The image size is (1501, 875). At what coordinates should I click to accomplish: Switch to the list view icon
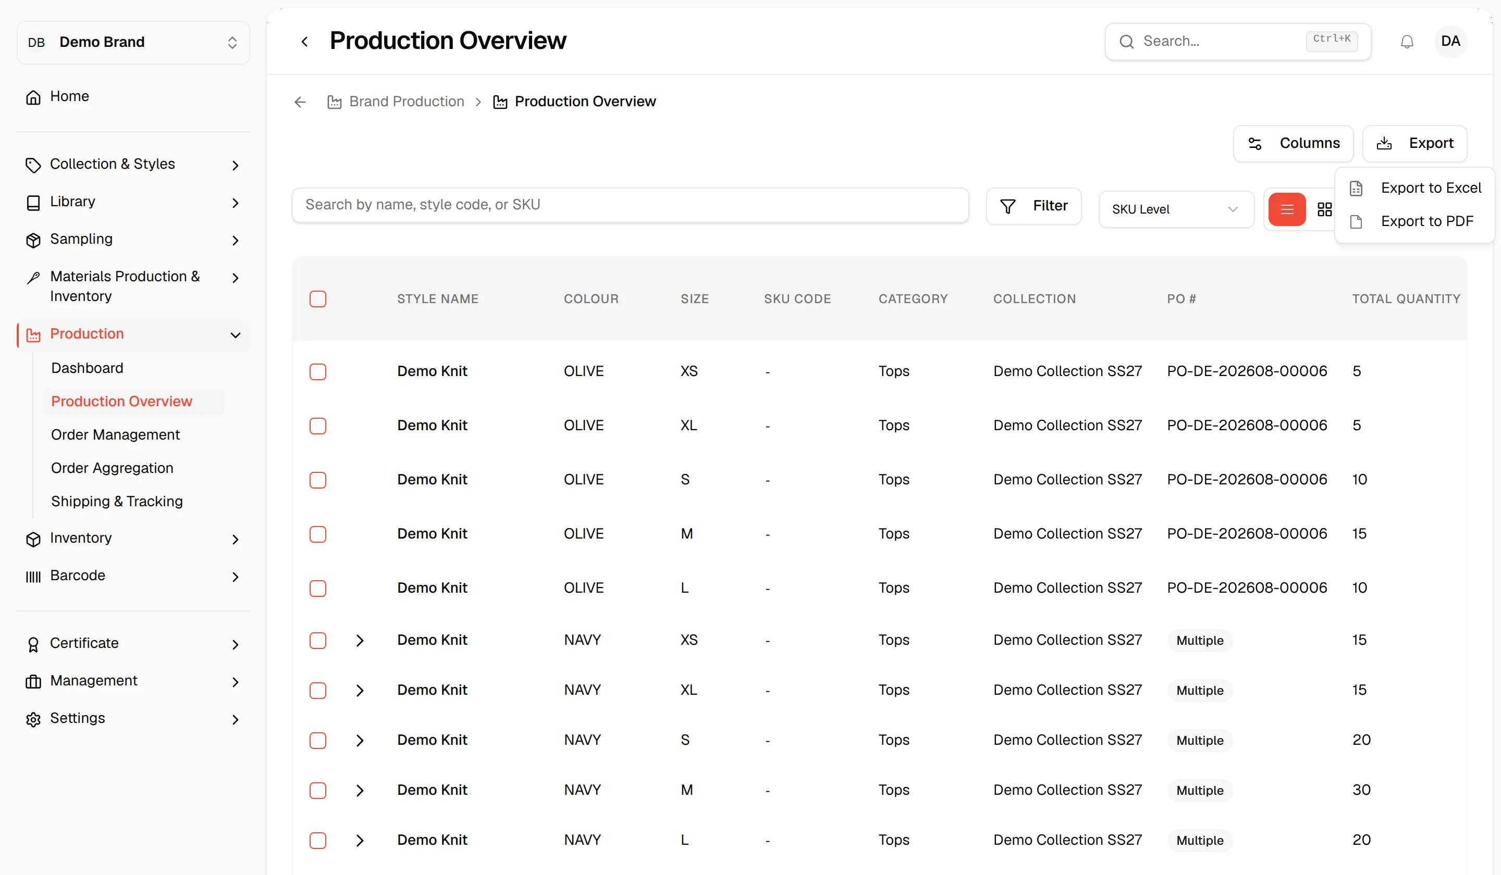tap(1287, 209)
